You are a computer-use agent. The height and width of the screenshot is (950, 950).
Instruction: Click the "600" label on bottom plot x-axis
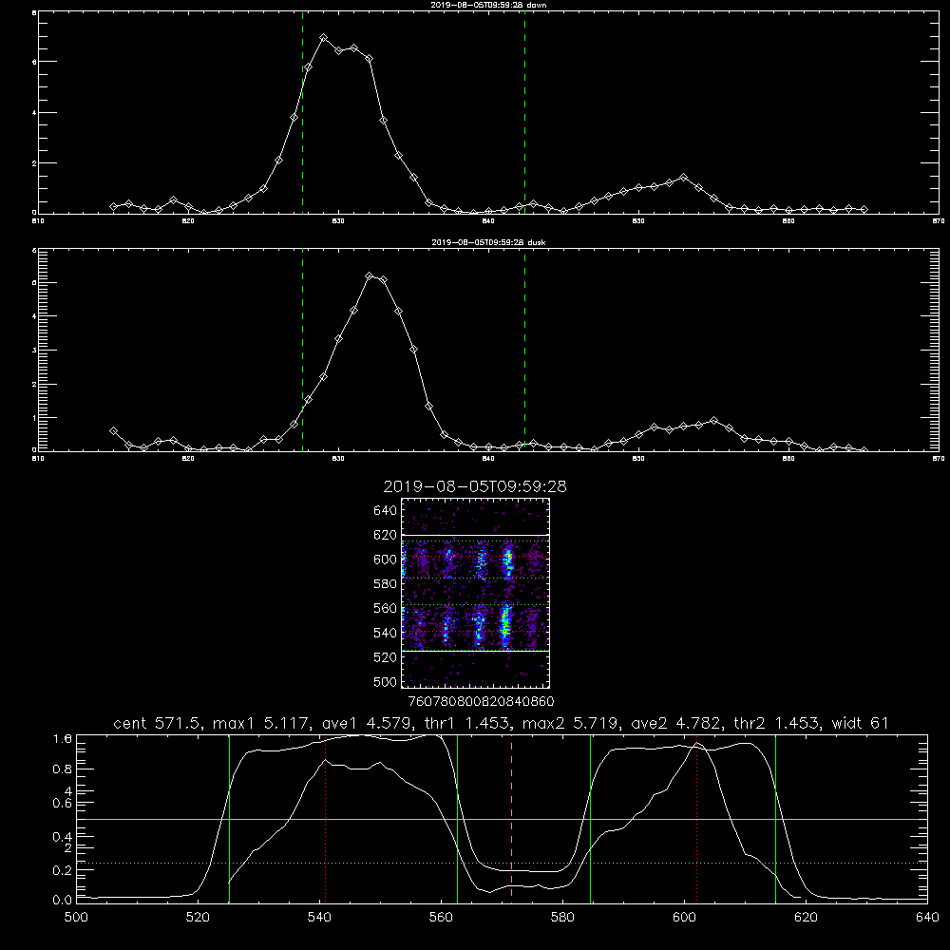coord(685,917)
